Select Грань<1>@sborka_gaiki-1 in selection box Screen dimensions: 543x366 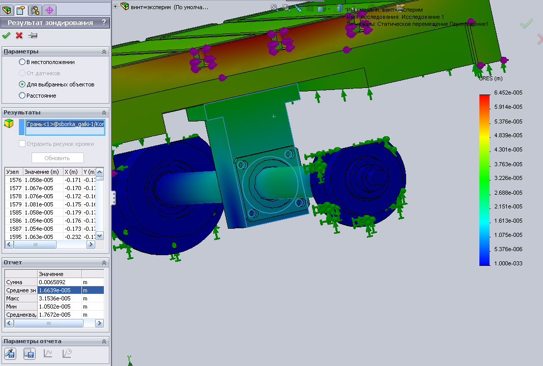[x=65, y=124]
